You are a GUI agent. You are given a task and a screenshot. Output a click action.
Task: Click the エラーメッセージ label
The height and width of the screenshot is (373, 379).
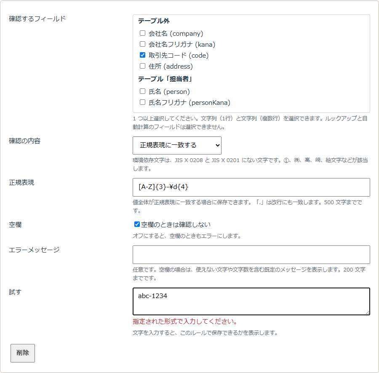click(x=34, y=250)
